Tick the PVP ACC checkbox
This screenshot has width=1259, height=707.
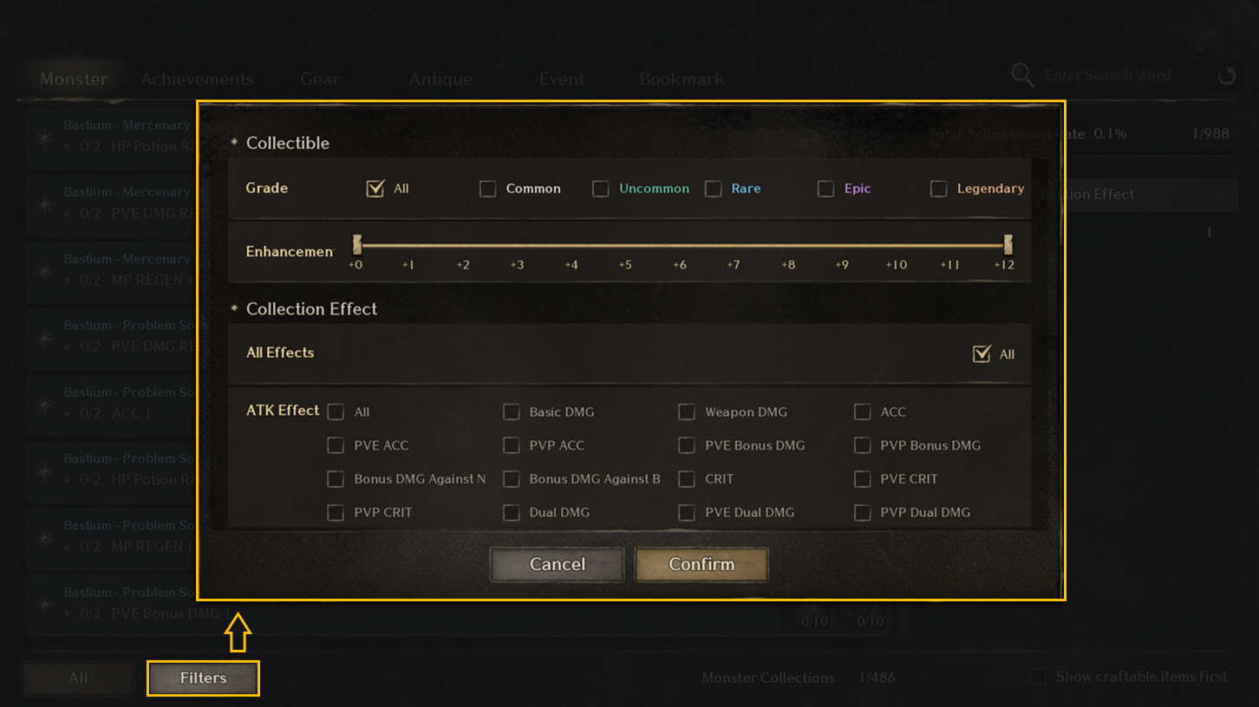(x=512, y=445)
